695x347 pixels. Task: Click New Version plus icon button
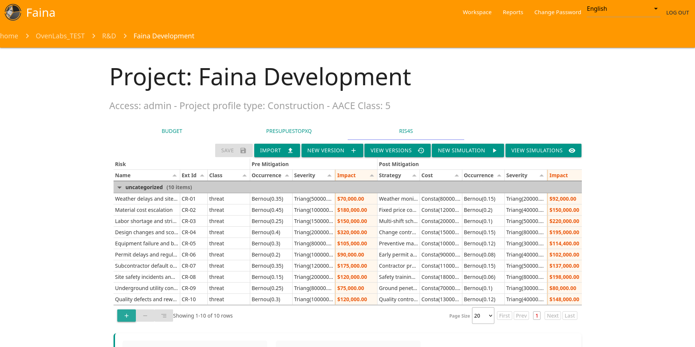(x=332, y=150)
